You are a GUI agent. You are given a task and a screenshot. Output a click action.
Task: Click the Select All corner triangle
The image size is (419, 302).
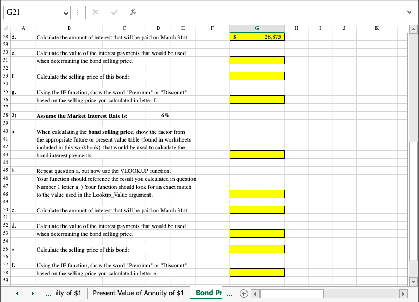click(x=6, y=28)
